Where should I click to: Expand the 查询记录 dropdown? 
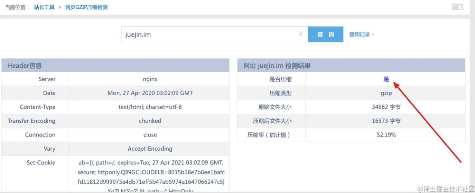[x=362, y=34]
